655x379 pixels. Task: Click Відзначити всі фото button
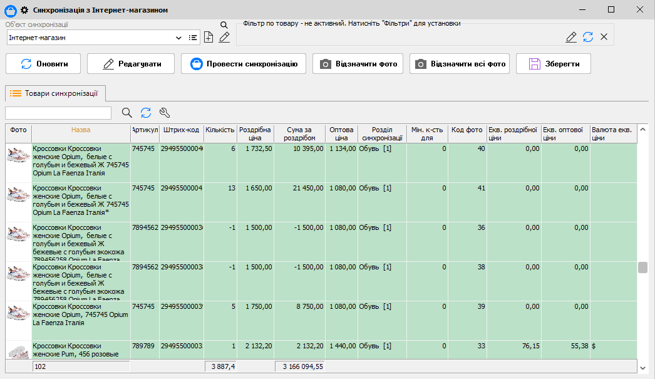(x=460, y=64)
